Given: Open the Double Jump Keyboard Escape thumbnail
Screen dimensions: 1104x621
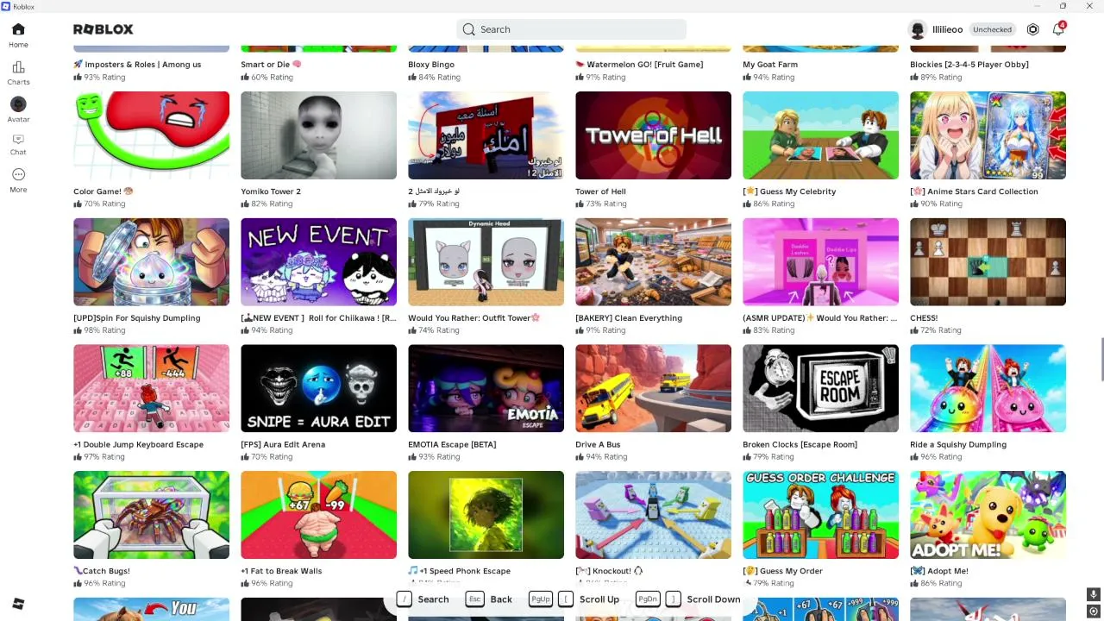Looking at the screenshot, I should click(151, 389).
